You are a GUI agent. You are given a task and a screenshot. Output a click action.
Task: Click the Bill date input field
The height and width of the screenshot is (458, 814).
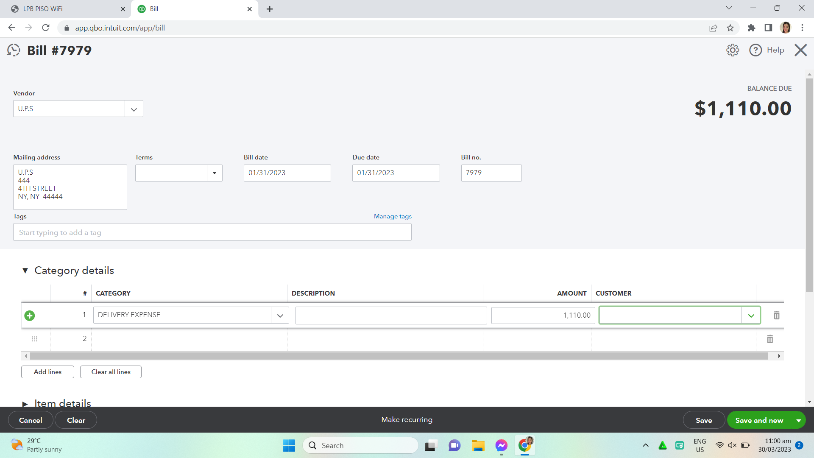point(287,173)
